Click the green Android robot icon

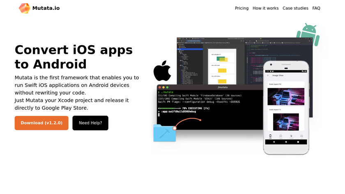coord(308,35)
